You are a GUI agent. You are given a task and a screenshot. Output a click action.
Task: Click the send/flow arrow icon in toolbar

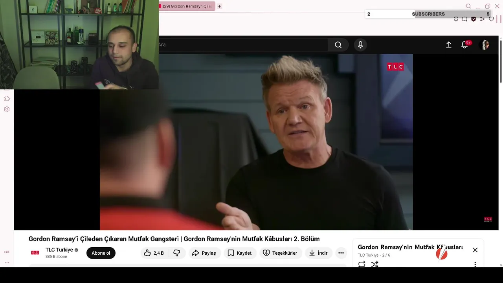pyautogui.click(x=482, y=19)
